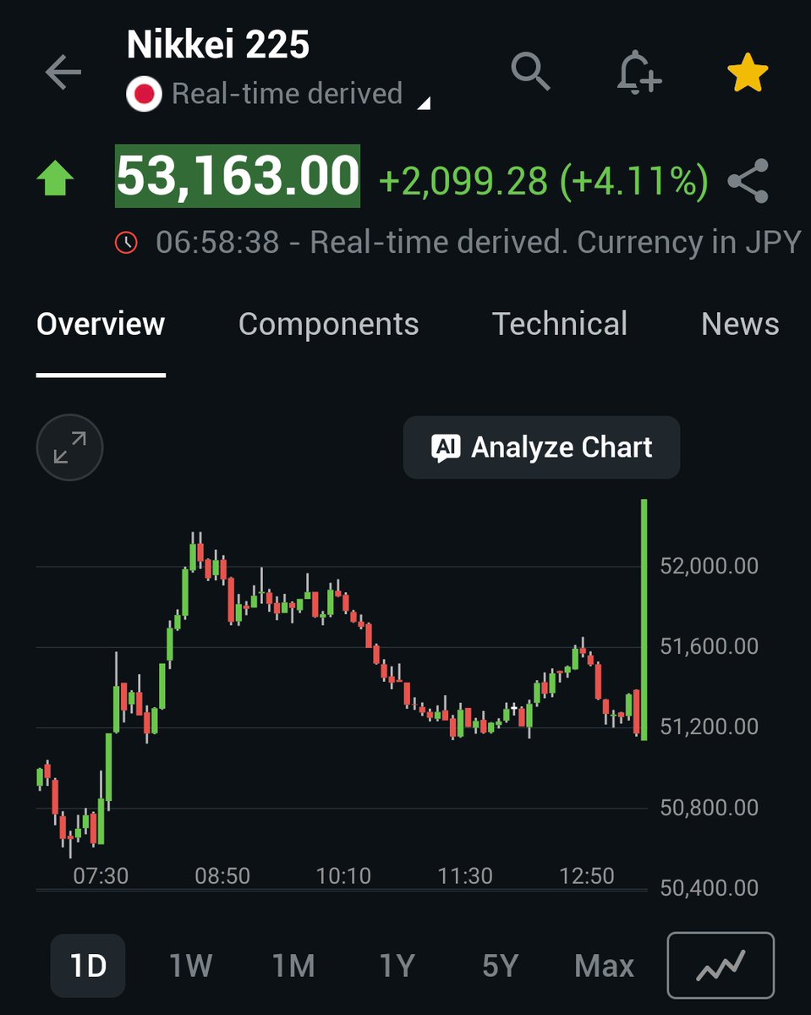Tap the 06:58:38 timestamp text
The image size is (811, 1015).
[x=217, y=243]
